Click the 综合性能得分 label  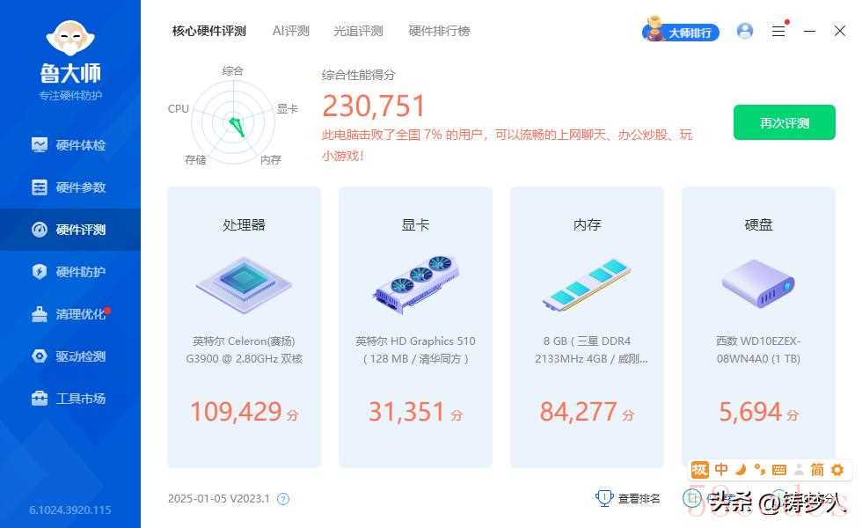359,75
